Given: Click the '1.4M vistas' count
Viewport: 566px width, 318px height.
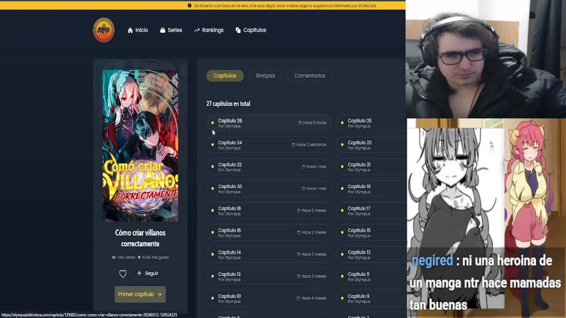Looking at the screenshot, I should pos(123,257).
